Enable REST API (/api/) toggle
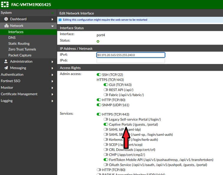Image resolution: width=223 pixels, height=175 pixels. (x=106, y=90)
